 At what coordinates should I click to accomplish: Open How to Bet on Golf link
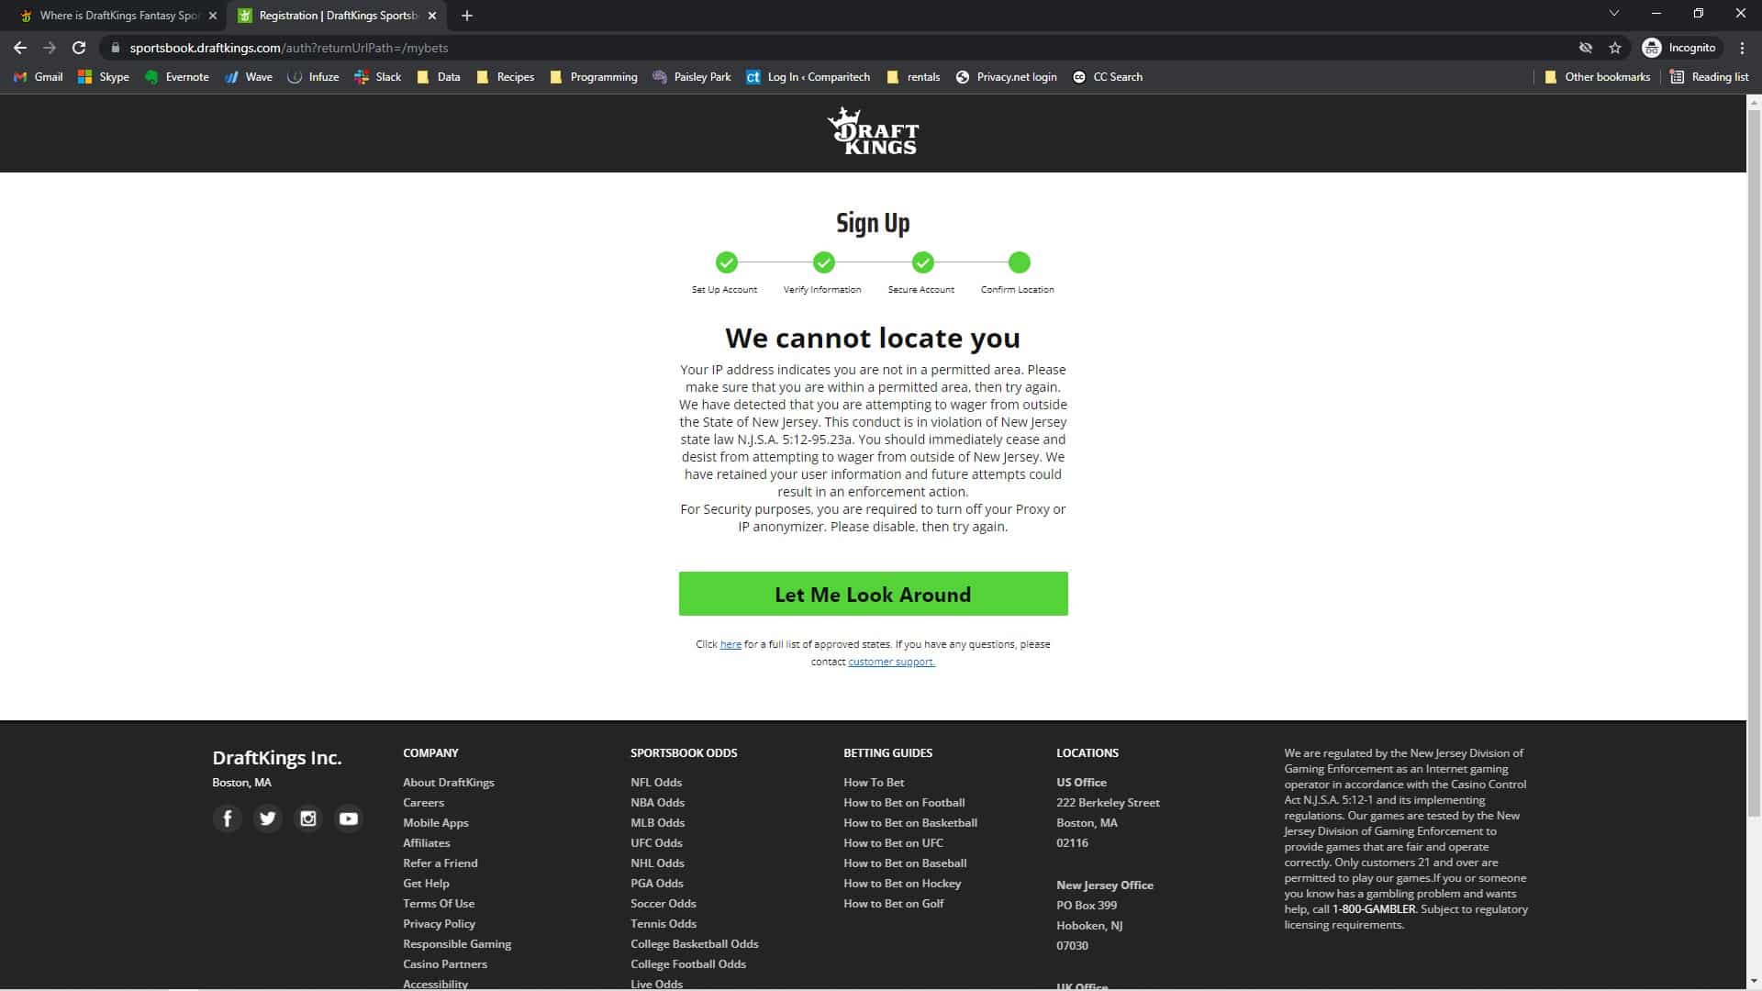pyautogui.click(x=894, y=904)
